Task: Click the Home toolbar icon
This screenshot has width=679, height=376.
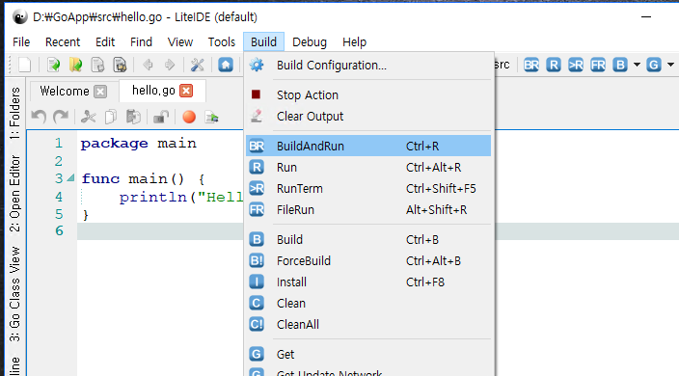Action: tap(226, 65)
